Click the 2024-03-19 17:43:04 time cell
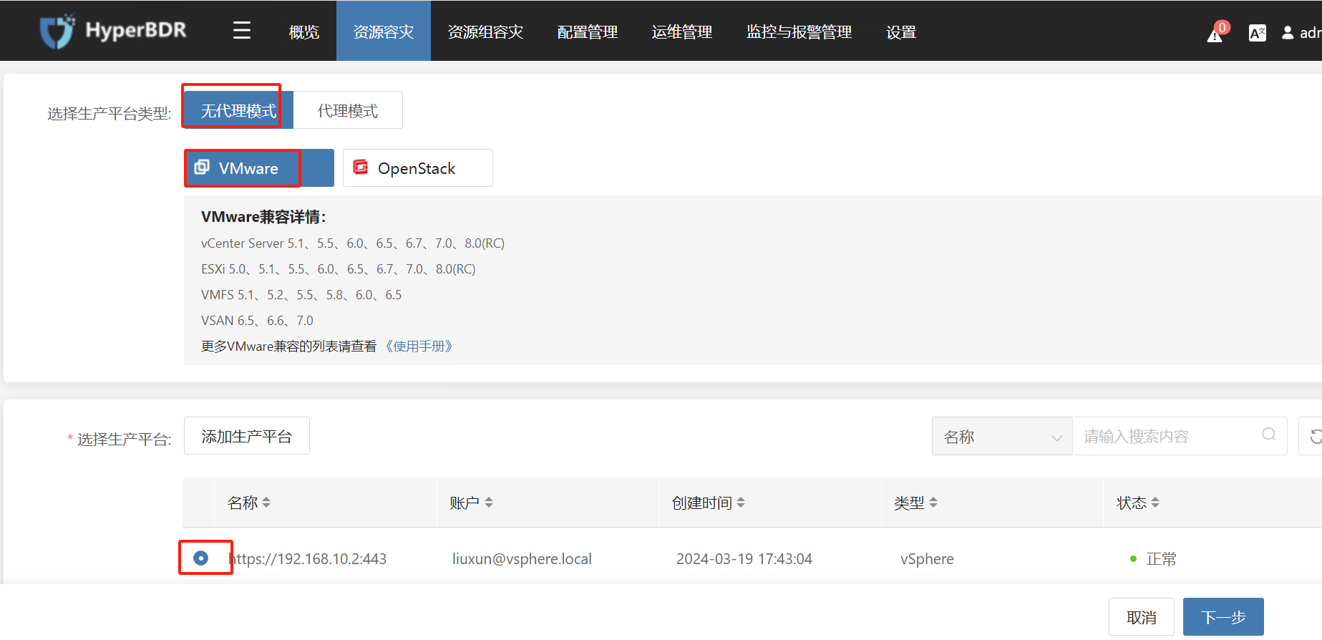 click(744, 559)
